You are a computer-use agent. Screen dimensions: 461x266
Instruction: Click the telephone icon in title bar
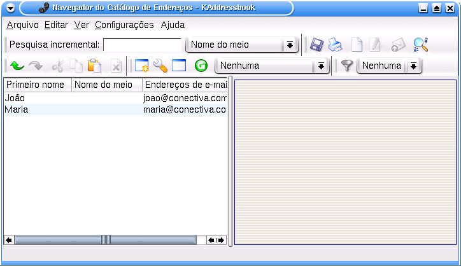[44, 8]
